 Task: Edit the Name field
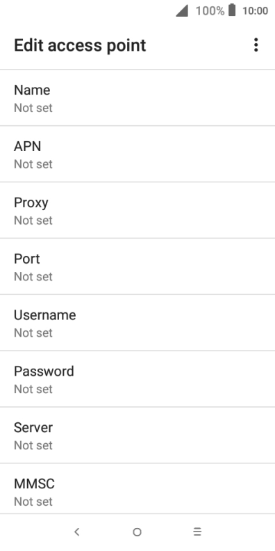click(137, 97)
